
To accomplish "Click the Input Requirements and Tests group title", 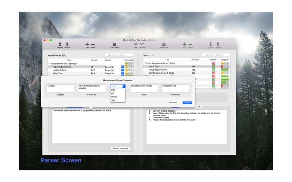I will point(161,63).
